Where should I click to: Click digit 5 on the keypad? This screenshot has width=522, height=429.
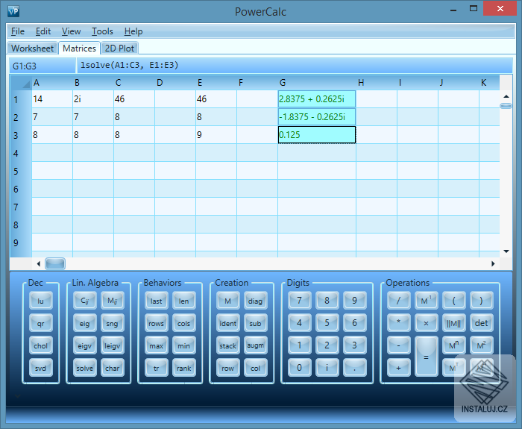(327, 323)
